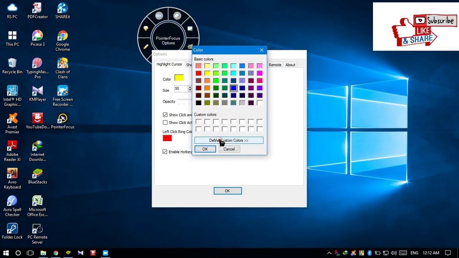The width and height of the screenshot is (459, 258).
Task: Open red Left Click Ring Color swatch
Action: (x=167, y=138)
